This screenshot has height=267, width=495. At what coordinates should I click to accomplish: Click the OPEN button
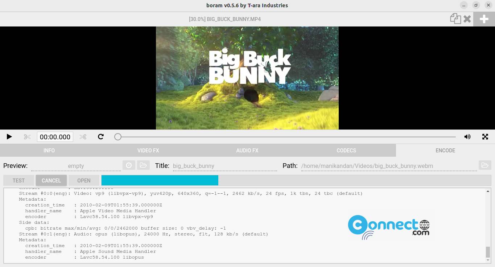point(84,180)
